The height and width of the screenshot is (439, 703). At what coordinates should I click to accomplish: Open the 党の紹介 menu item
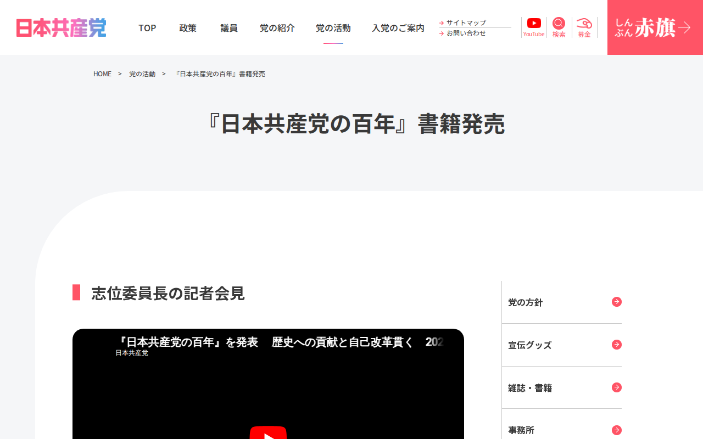pos(277,28)
